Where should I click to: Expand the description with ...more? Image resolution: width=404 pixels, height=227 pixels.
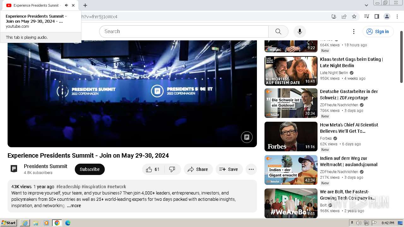tap(74, 206)
